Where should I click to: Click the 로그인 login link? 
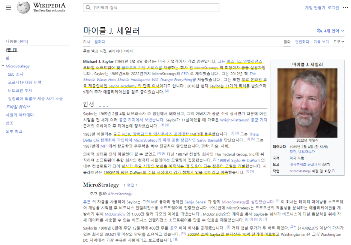coord(333,7)
